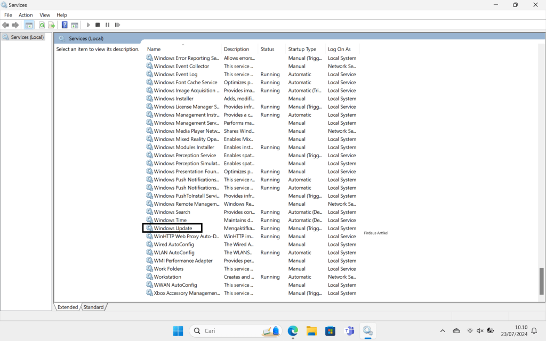Image resolution: width=546 pixels, height=341 pixels.
Task: Click the Services gear icon on taskbar
Action: pyautogui.click(x=368, y=331)
